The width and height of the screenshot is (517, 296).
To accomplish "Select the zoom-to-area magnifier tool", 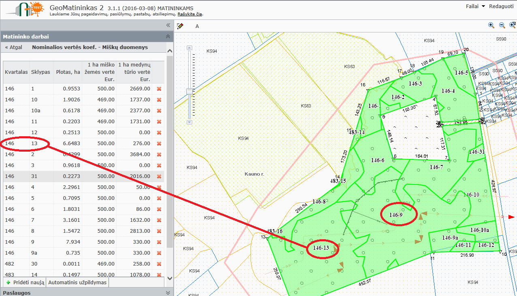I will click(x=513, y=25).
